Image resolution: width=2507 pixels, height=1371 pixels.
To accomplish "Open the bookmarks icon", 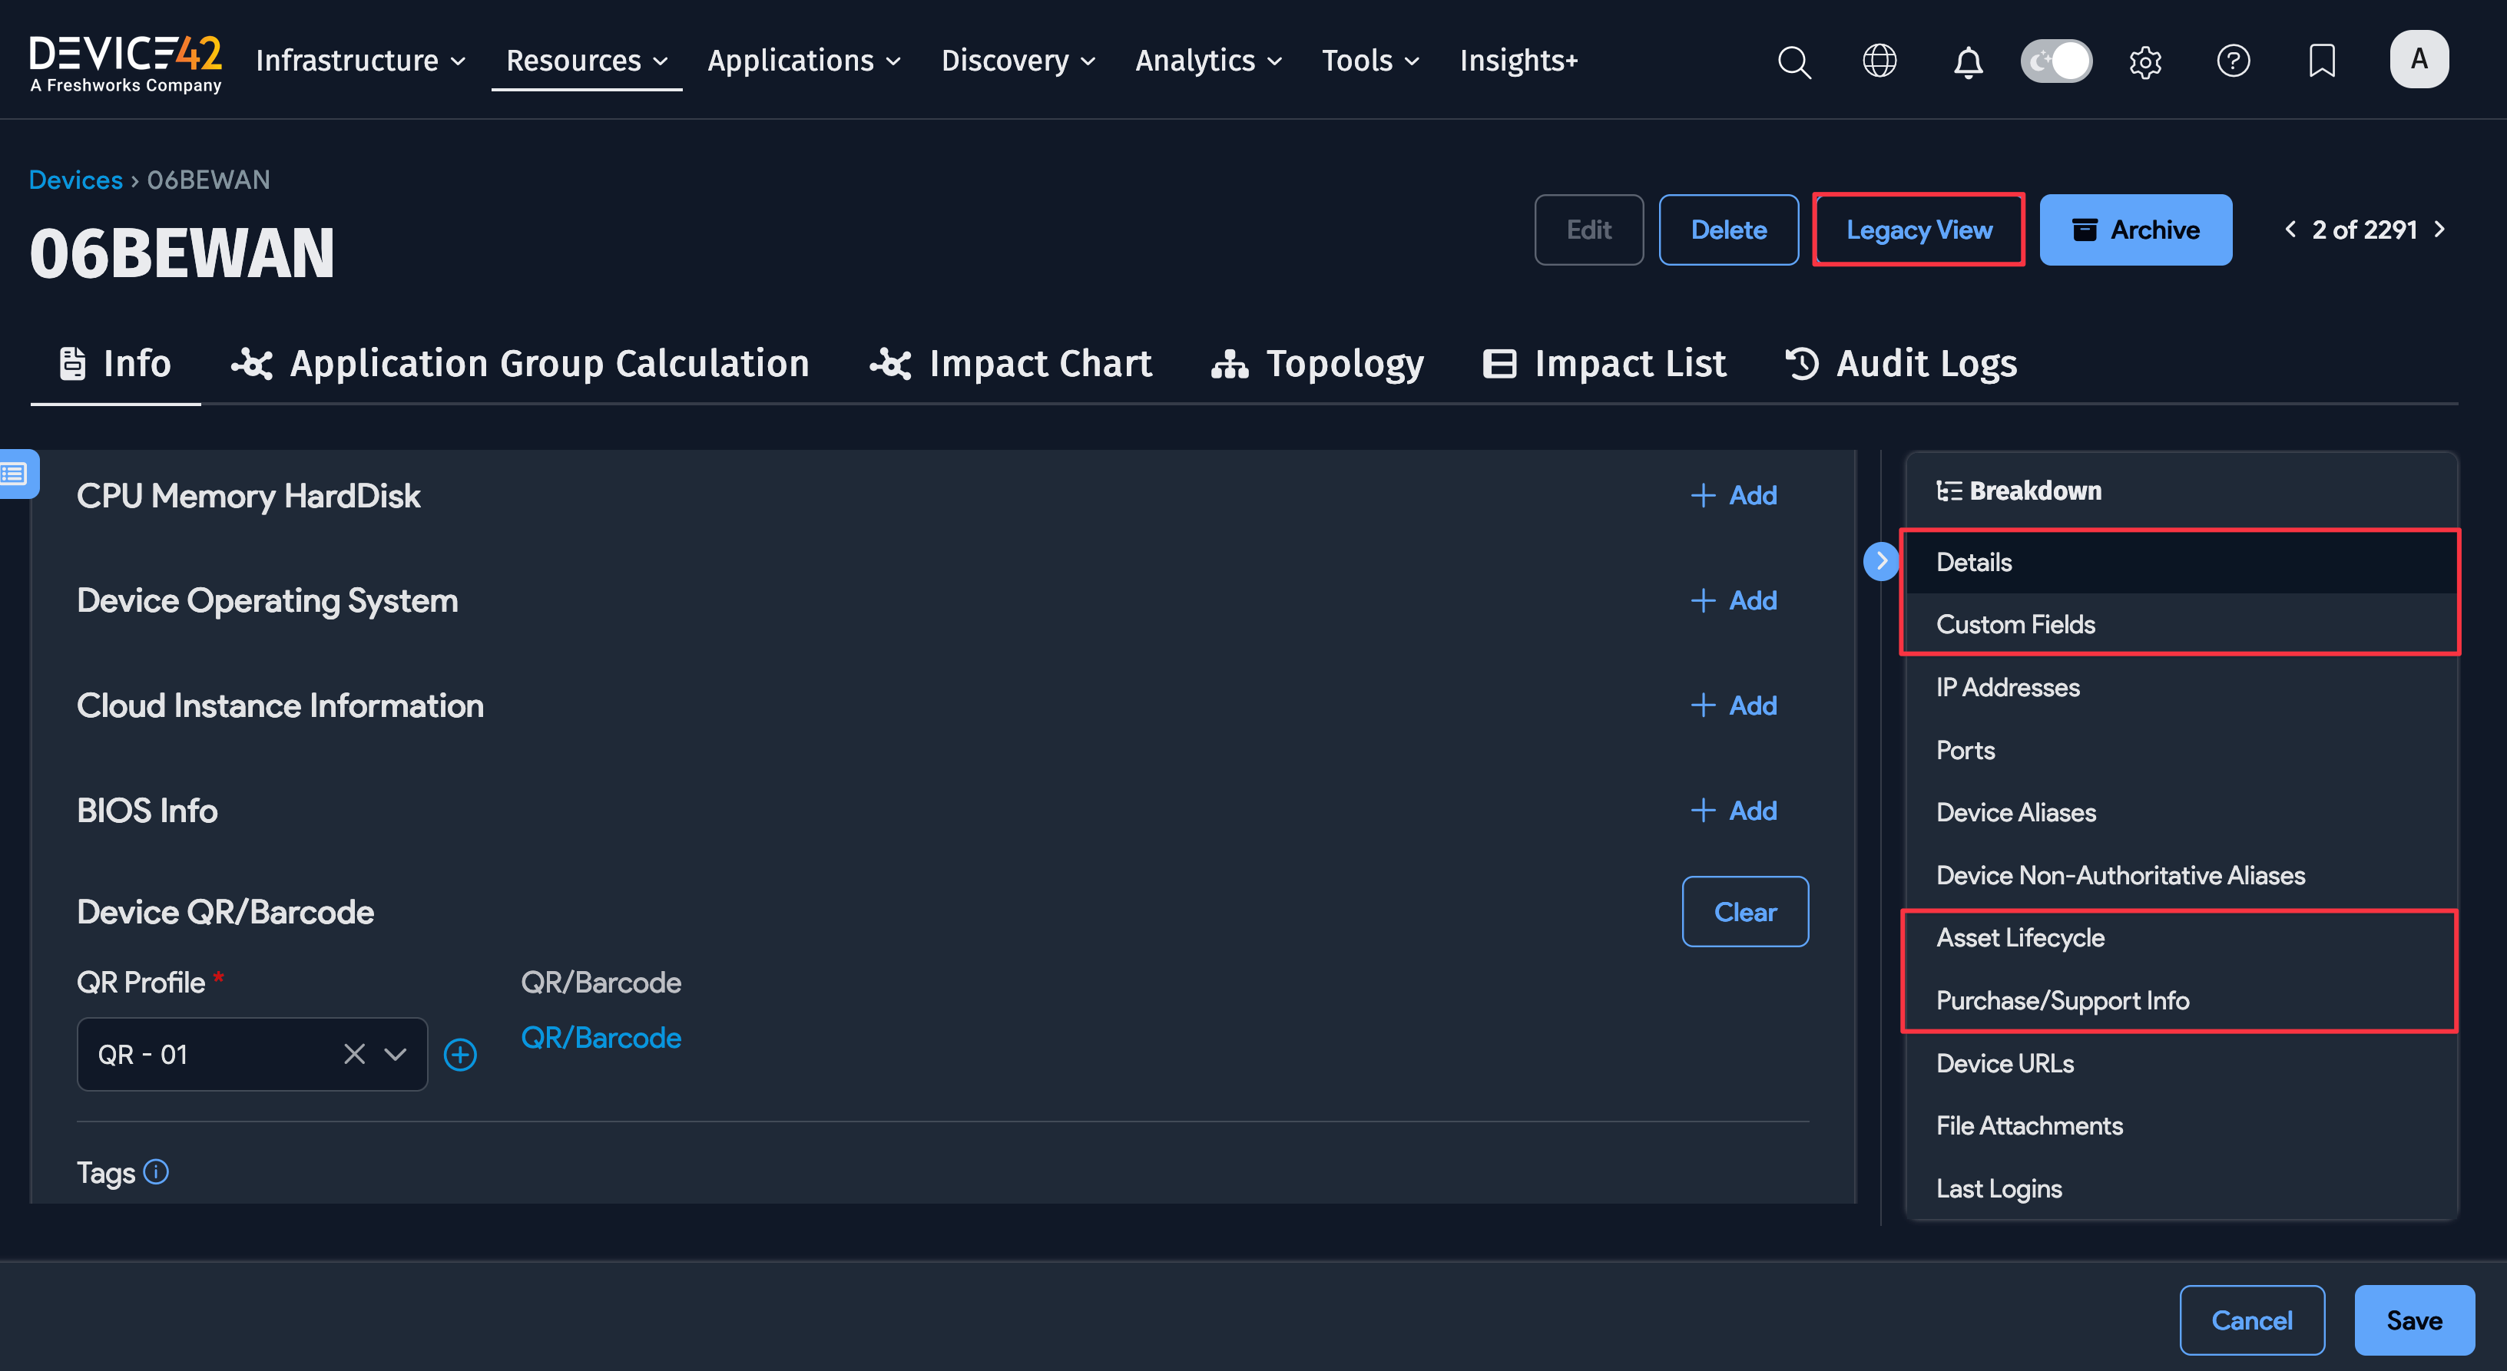I will (2322, 61).
